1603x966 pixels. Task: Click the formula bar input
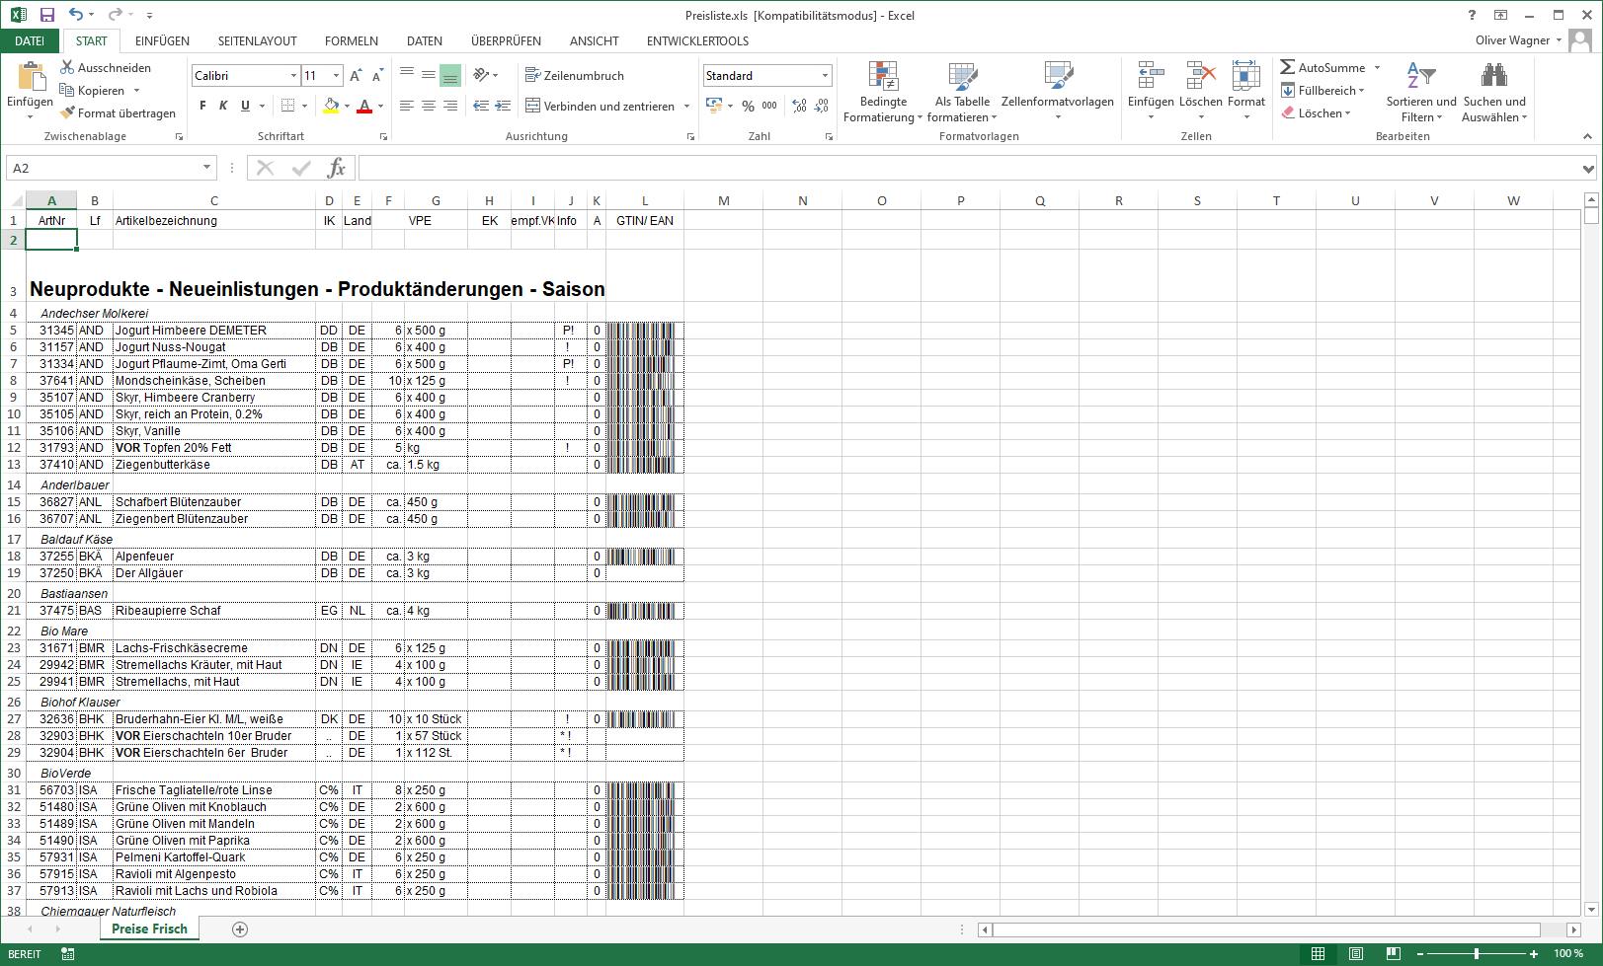(x=968, y=168)
